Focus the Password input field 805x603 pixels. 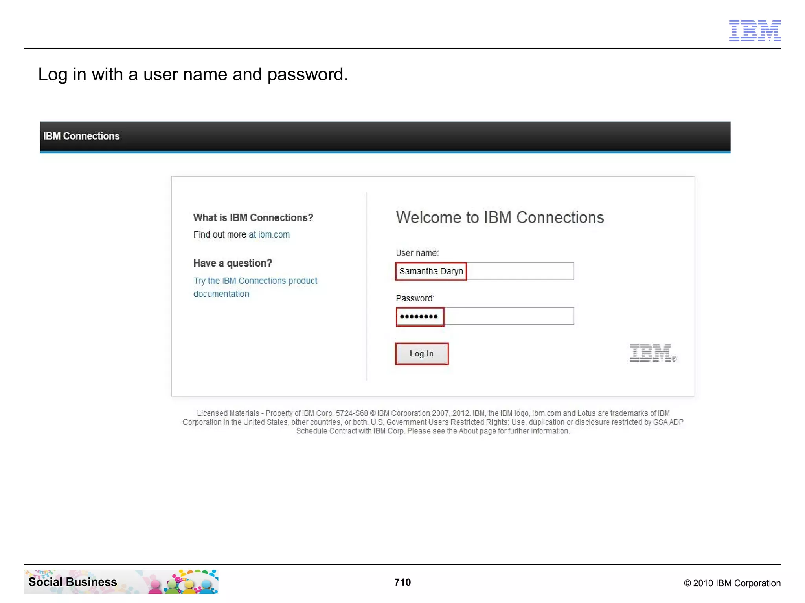(485, 316)
